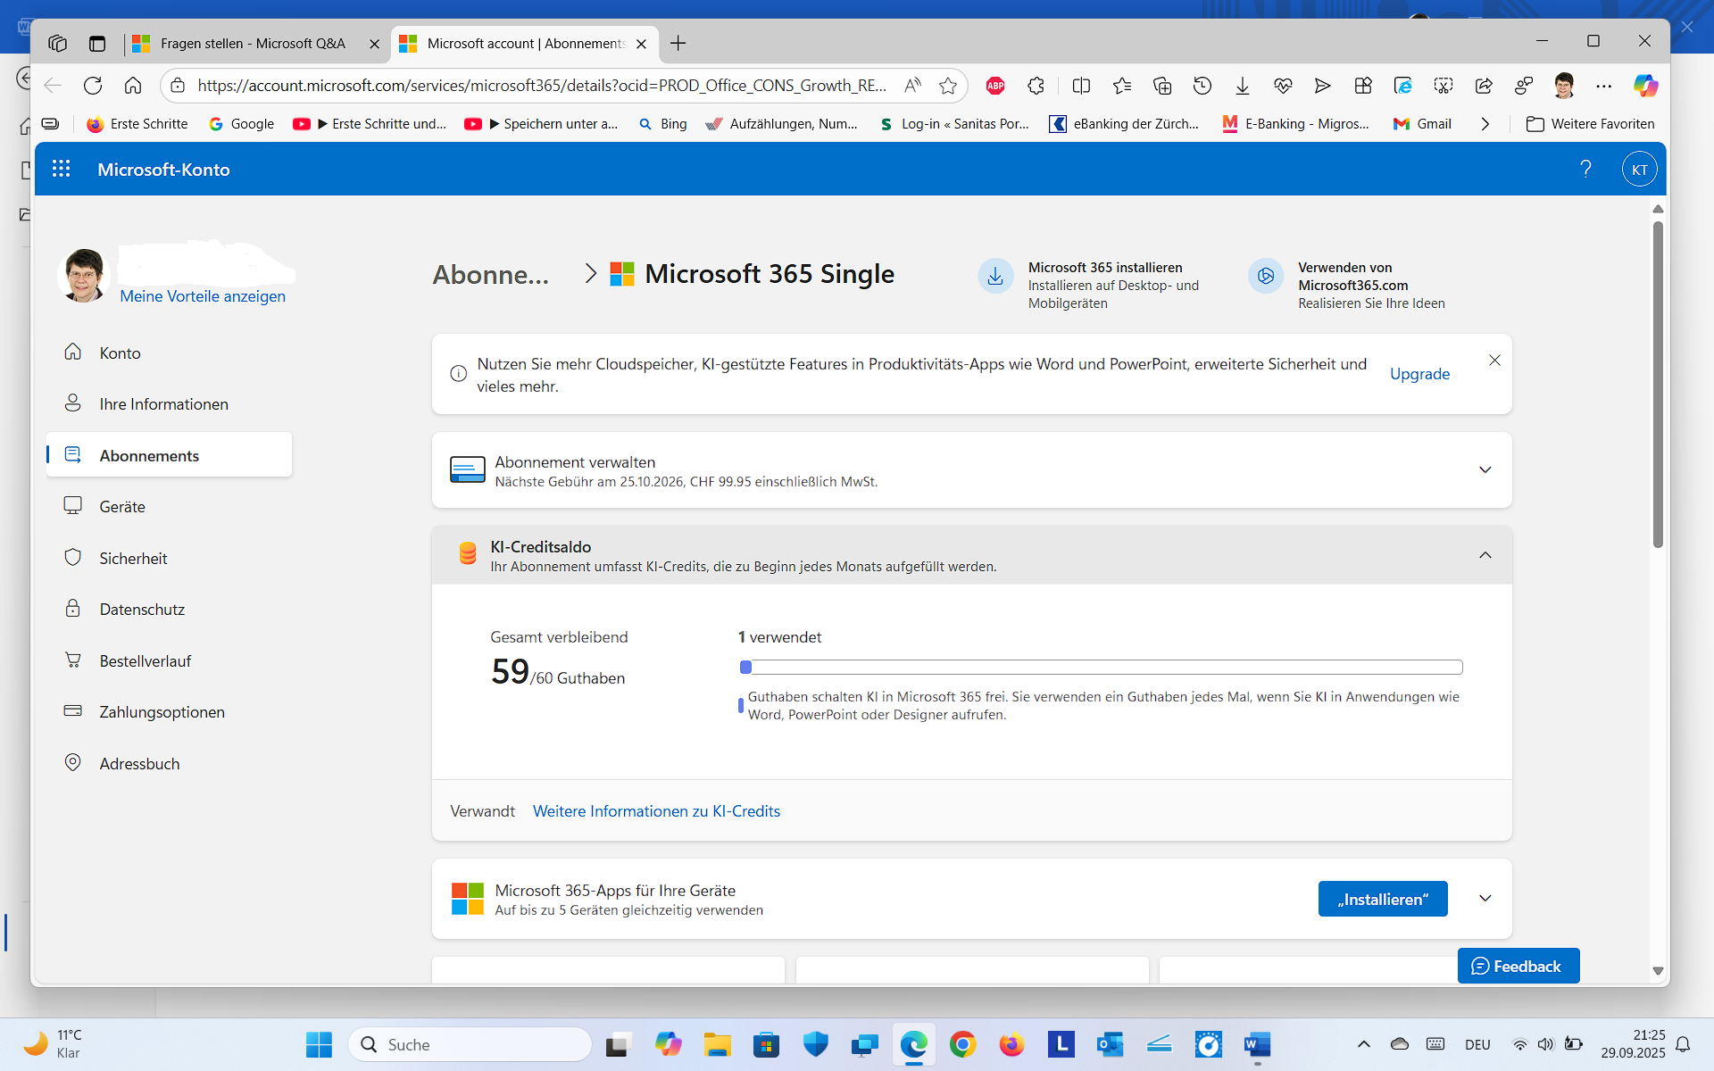Open the KT account avatar
Screen dimensions: 1714x1071
[1639, 169]
